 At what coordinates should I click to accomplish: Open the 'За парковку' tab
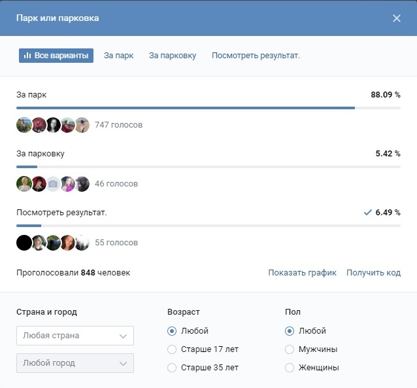click(x=173, y=56)
